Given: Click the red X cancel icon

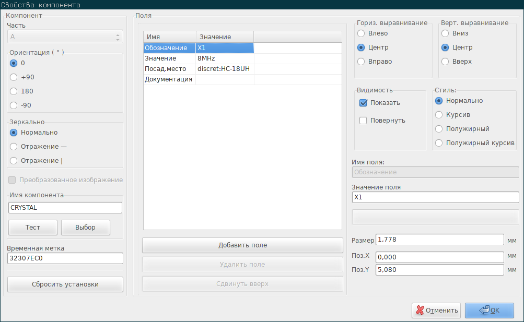Looking at the screenshot, I should pyautogui.click(x=420, y=310).
